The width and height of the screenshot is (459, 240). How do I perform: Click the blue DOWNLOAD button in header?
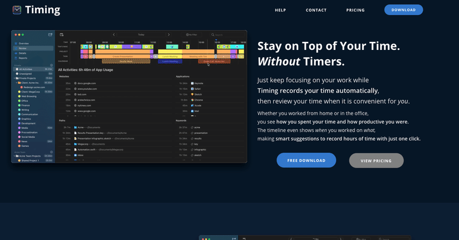(x=403, y=10)
